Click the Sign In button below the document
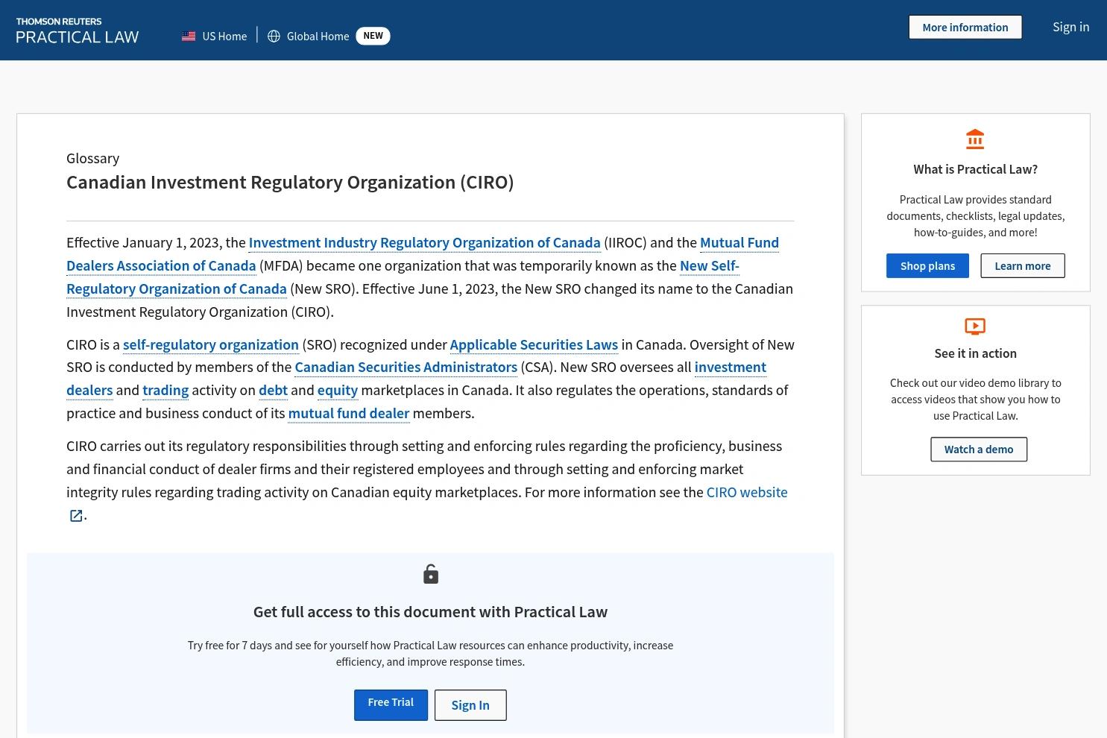 point(470,705)
